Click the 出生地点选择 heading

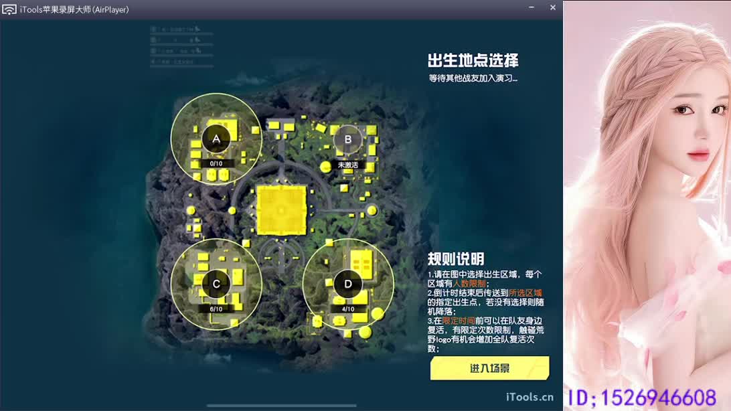473,60
